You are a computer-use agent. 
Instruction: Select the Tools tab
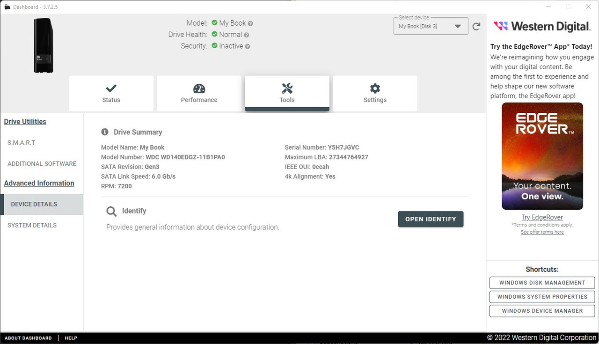pyautogui.click(x=287, y=93)
